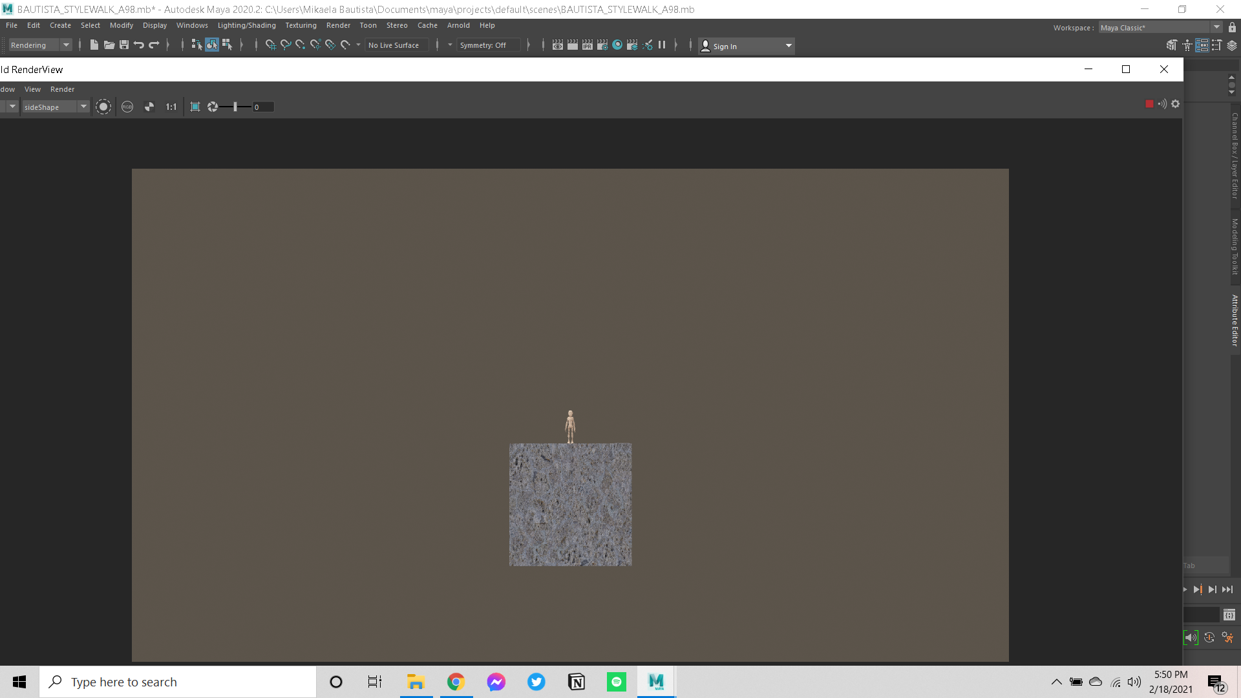
Task: Enable Snap to Points
Action: (x=300, y=45)
